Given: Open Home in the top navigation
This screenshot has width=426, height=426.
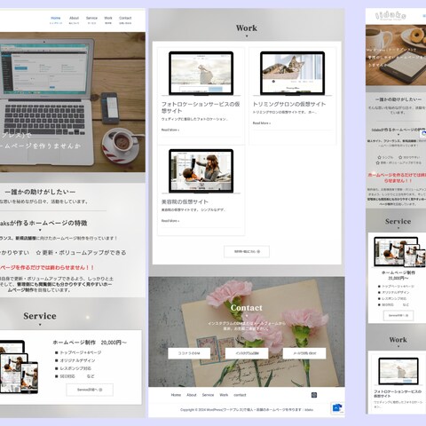Looking at the screenshot, I should 56,20.
